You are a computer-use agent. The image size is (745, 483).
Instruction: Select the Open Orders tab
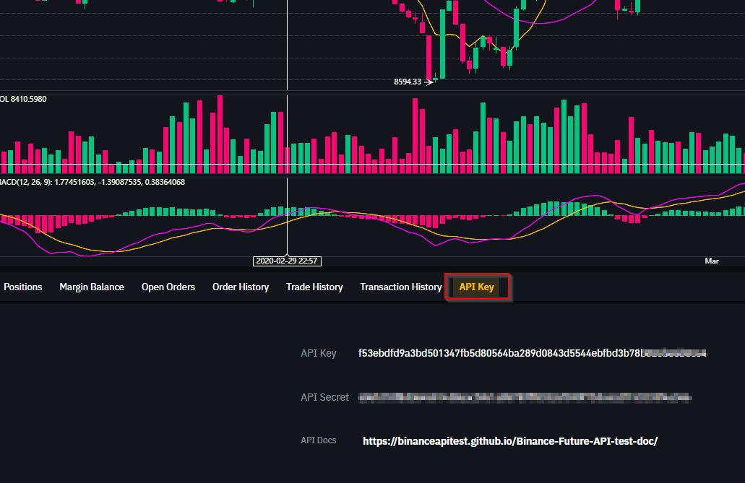click(168, 287)
